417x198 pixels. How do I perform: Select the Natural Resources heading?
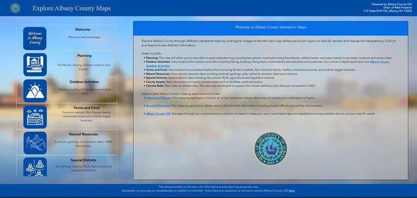pos(83,135)
